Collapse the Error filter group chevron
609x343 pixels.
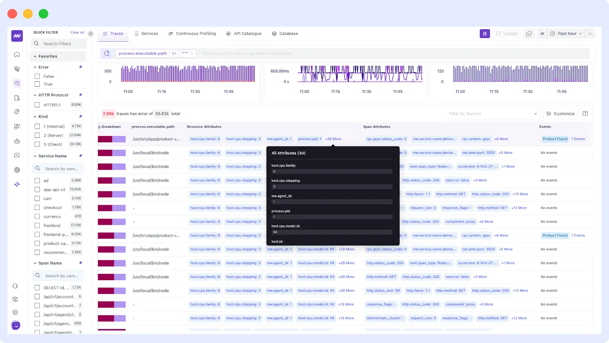click(x=35, y=67)
